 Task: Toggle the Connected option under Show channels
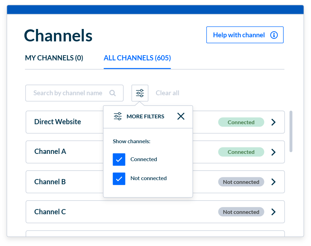[x=119, y=159]
